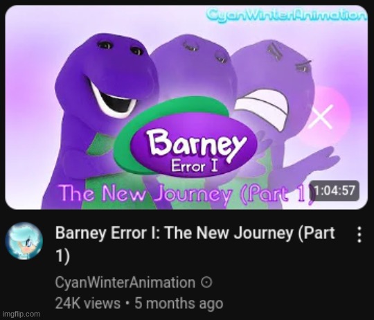
Task: Visit the CyanWinterAnimation channel name link
Action: (125, 283)
